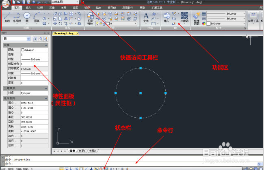Collapse the 三维效果 section
Image resolution: width=264 pixels, height=170 pixels.
click(46, 88)
